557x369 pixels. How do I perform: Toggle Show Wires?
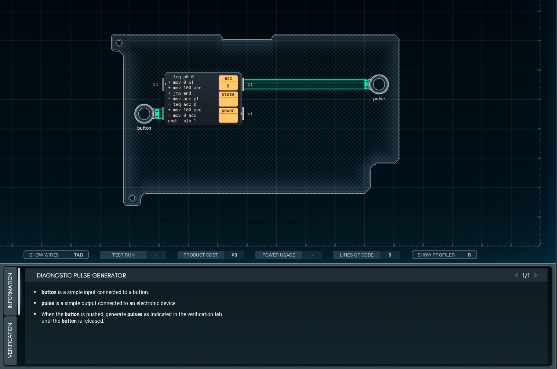click(x=56, y=255)
